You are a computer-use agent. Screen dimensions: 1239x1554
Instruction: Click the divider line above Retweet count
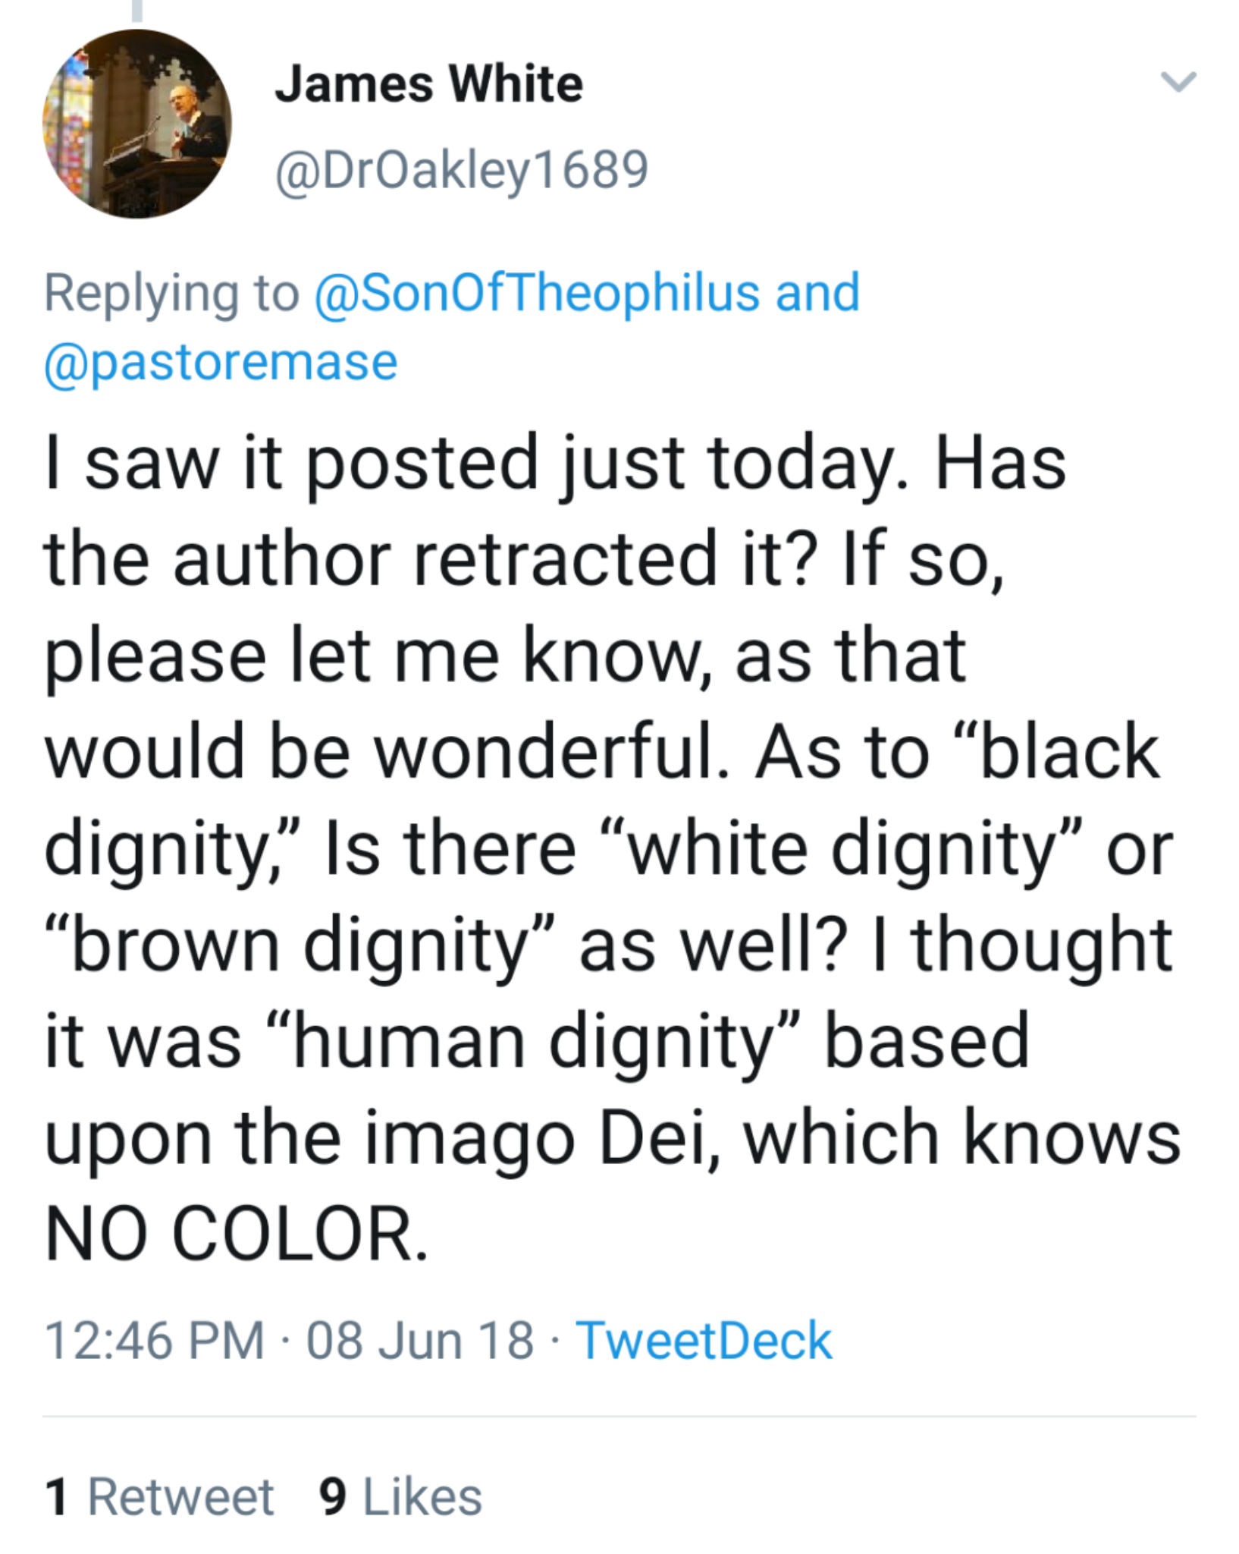pyautogui.click(x=619, y=1416)
